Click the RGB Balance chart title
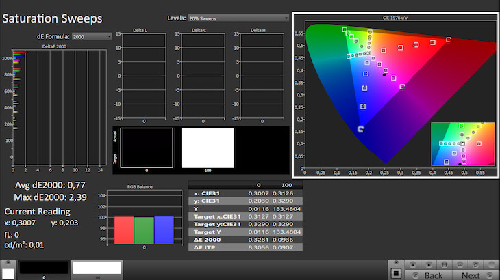This screenshot has height=280, width=500. point(140,187)
